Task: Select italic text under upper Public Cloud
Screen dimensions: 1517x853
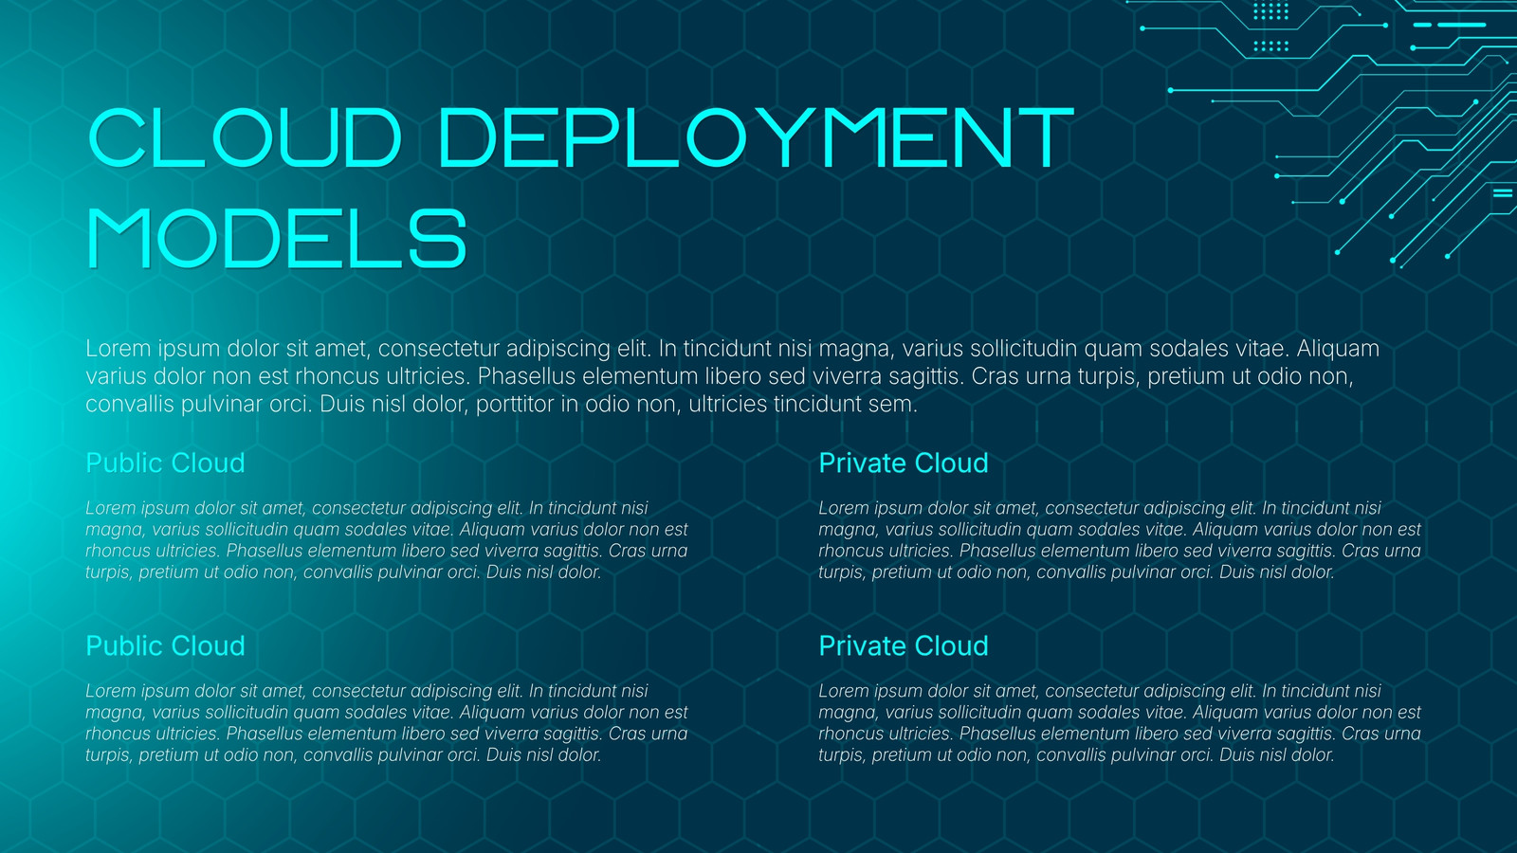Action: (x=387, y=540)
